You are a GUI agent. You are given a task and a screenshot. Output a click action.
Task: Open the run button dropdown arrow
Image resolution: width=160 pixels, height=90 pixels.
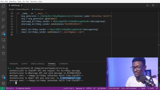pos(150,5)
